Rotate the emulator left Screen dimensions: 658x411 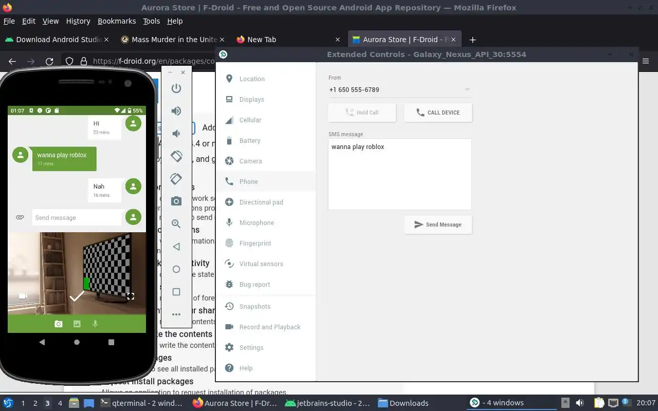pyautogui.click(x=176, y=156)
